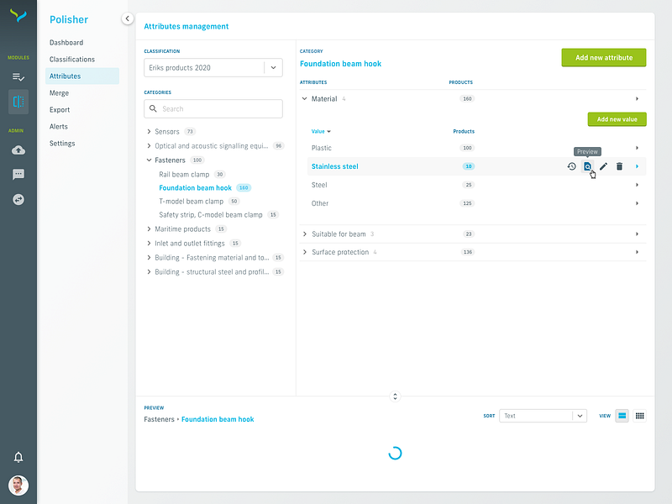
Task: Open the Sort Text dropdown
Action: coord(543,416)
